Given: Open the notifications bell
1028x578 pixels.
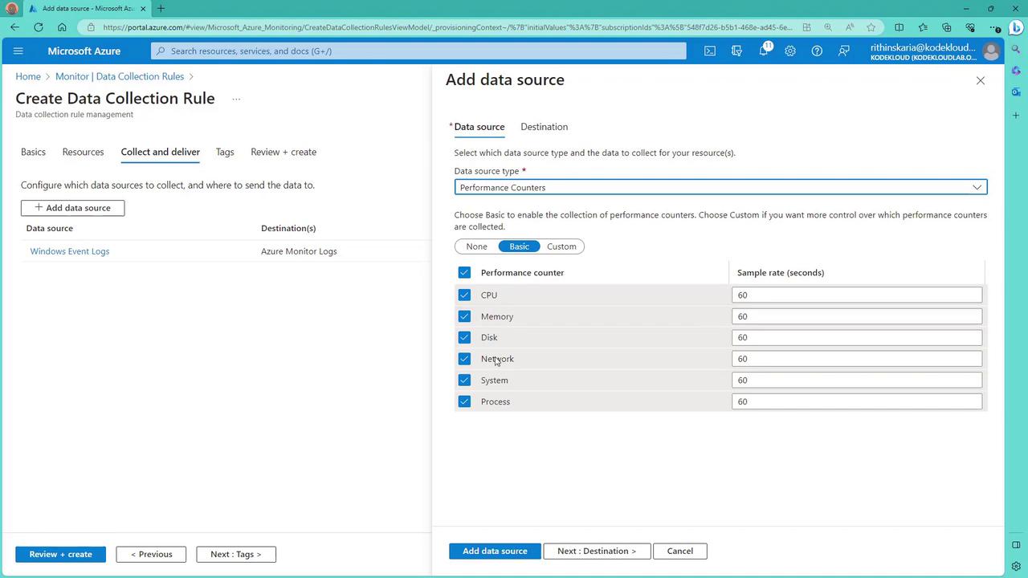Looking at the screenshot, I should pyautogui.click(x=763, y=51).
